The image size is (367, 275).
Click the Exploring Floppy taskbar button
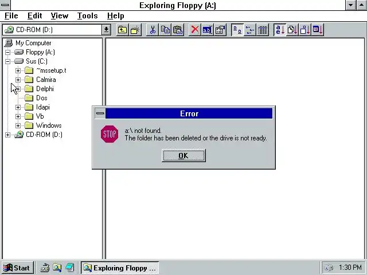(x=120, y=268)
